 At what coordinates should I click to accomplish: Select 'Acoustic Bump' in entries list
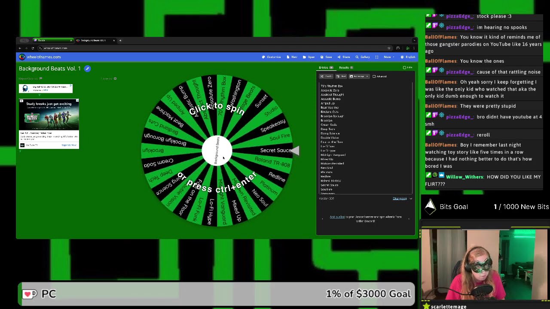click(330, 99)
